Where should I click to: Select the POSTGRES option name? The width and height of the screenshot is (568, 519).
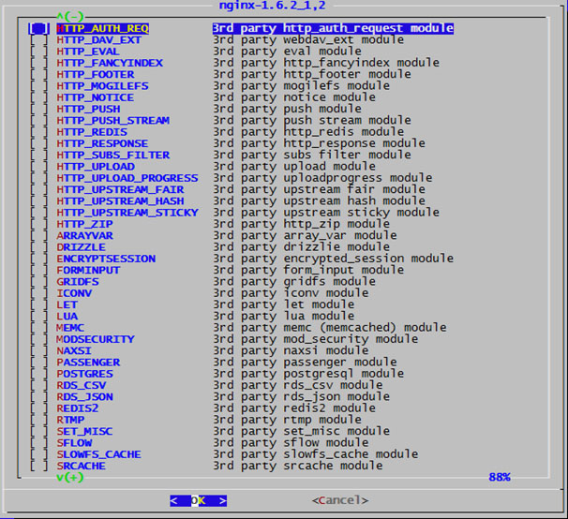[84, 374]
